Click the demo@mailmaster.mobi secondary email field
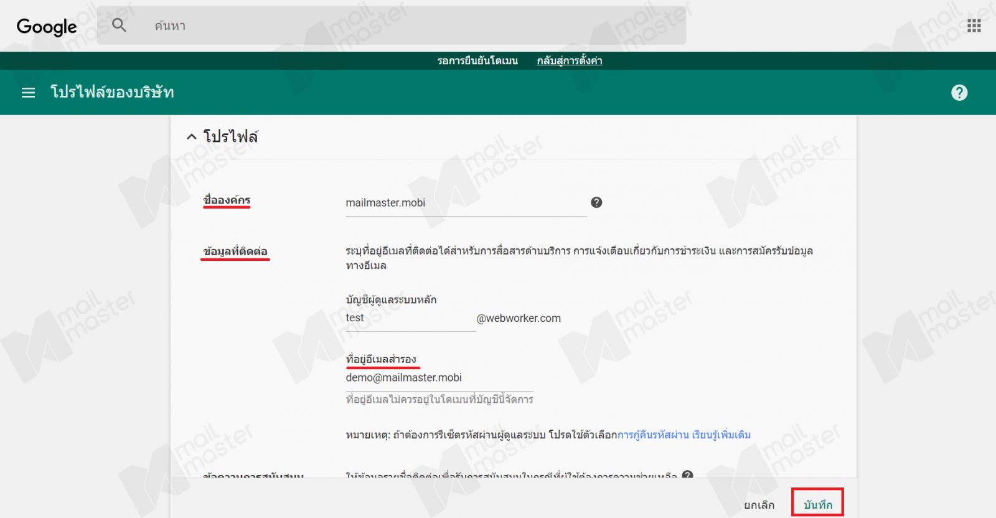 tap(439, 378)
